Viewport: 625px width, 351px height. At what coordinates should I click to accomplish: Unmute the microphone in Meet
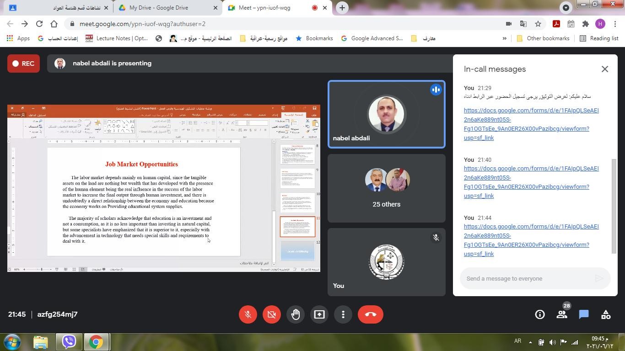coord(248,314)
